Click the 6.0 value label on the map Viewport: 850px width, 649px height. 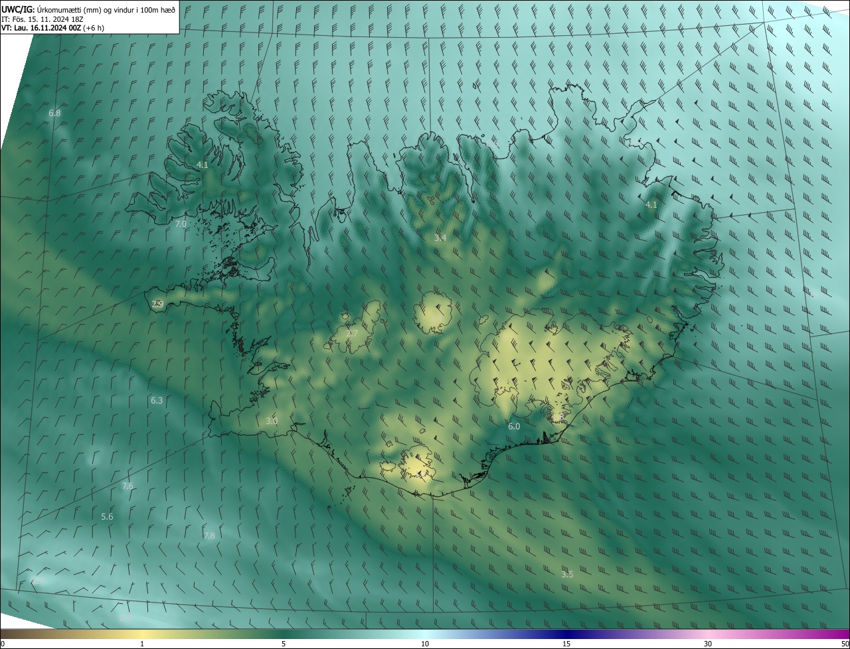coord(514,427)
